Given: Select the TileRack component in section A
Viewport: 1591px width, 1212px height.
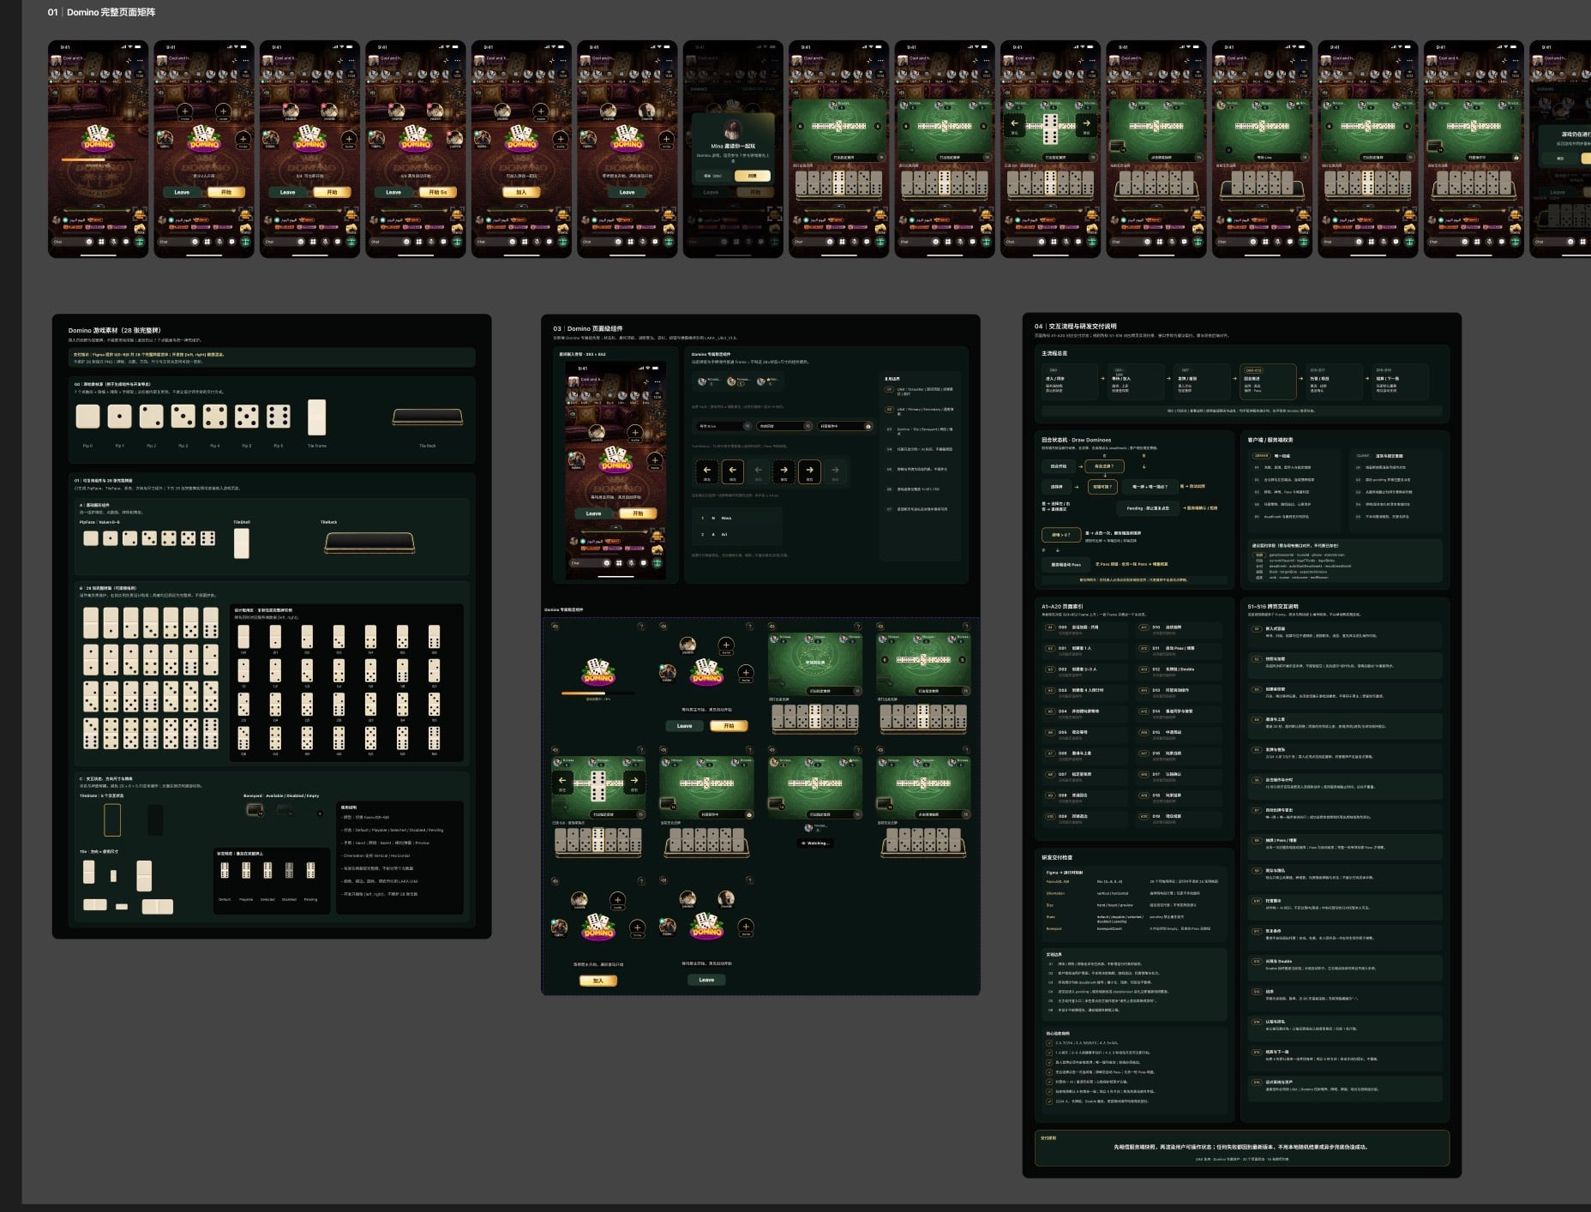Looking at the screenshot, I should pos(369,543).
